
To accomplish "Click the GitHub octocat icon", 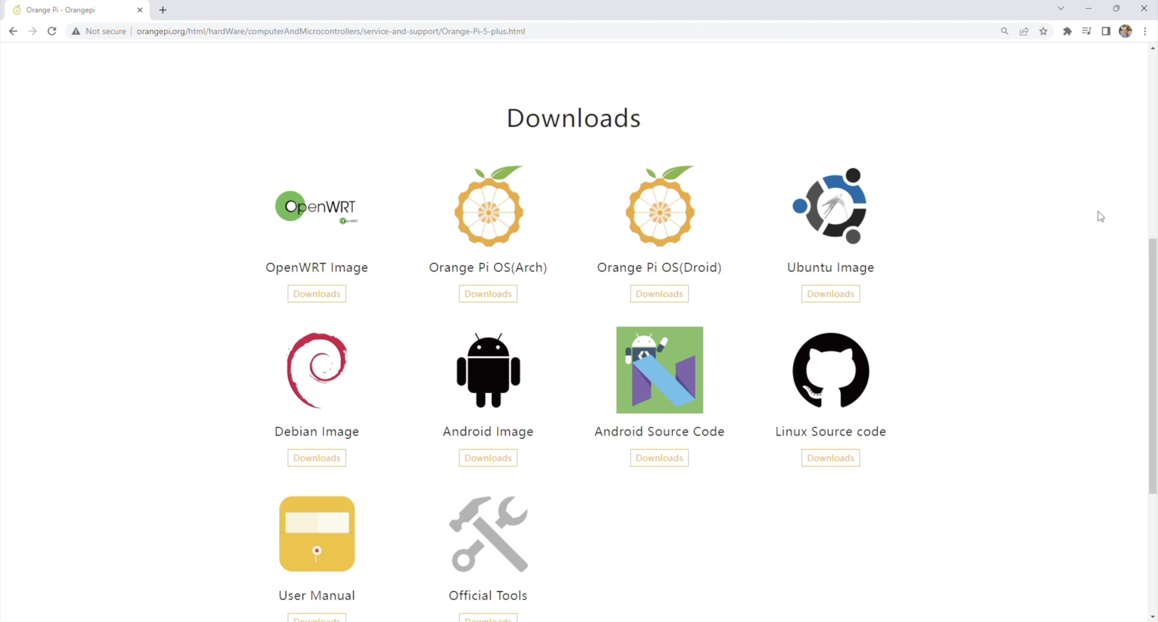I will (x=831, y=370).
